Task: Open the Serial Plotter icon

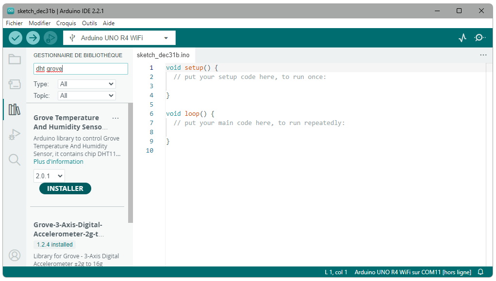Action: [463, 38]
